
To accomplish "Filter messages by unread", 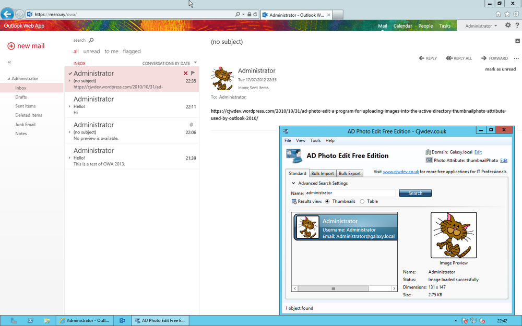I will [x=91, y=51].
